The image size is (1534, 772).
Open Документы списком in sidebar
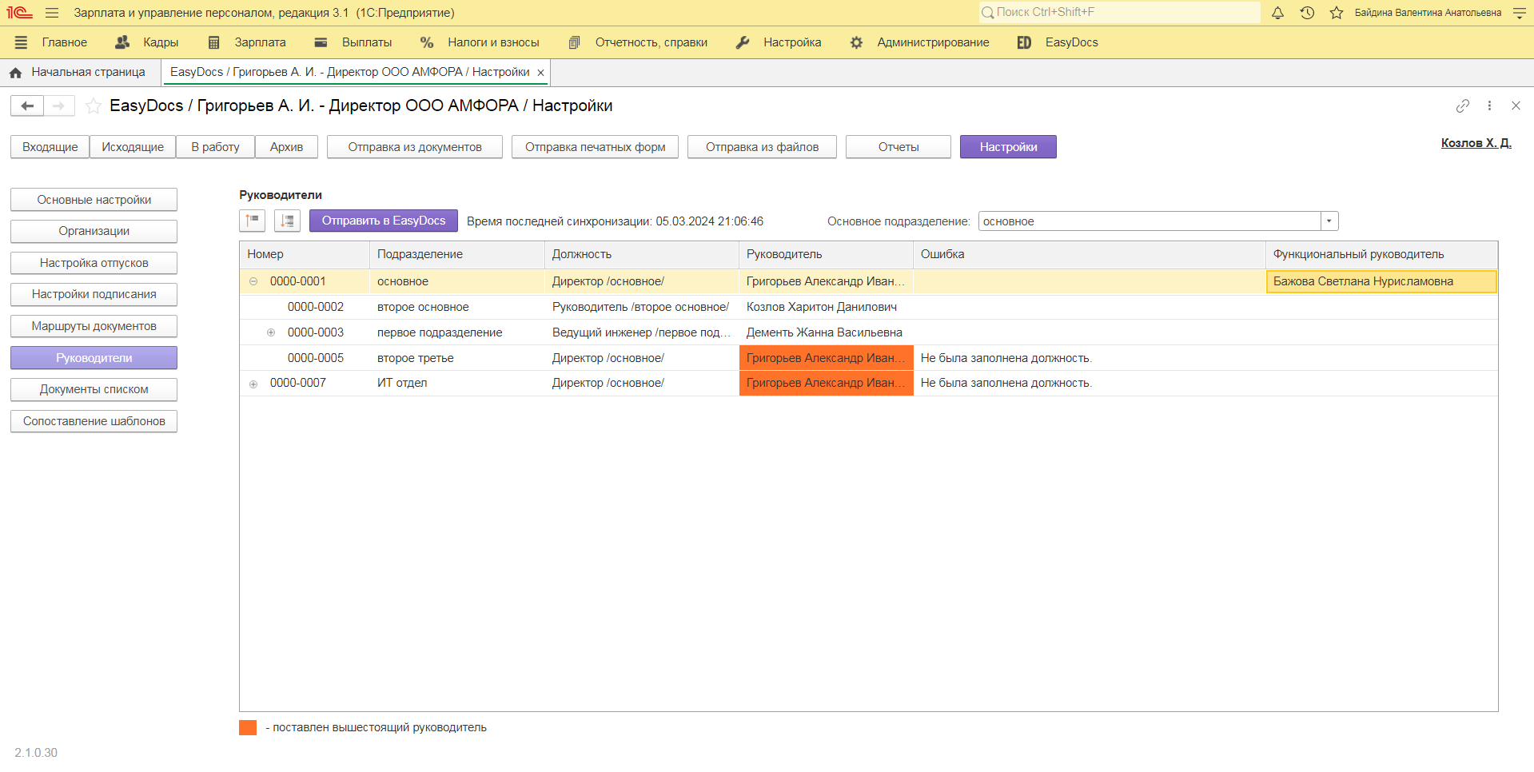tap(94, 389)
